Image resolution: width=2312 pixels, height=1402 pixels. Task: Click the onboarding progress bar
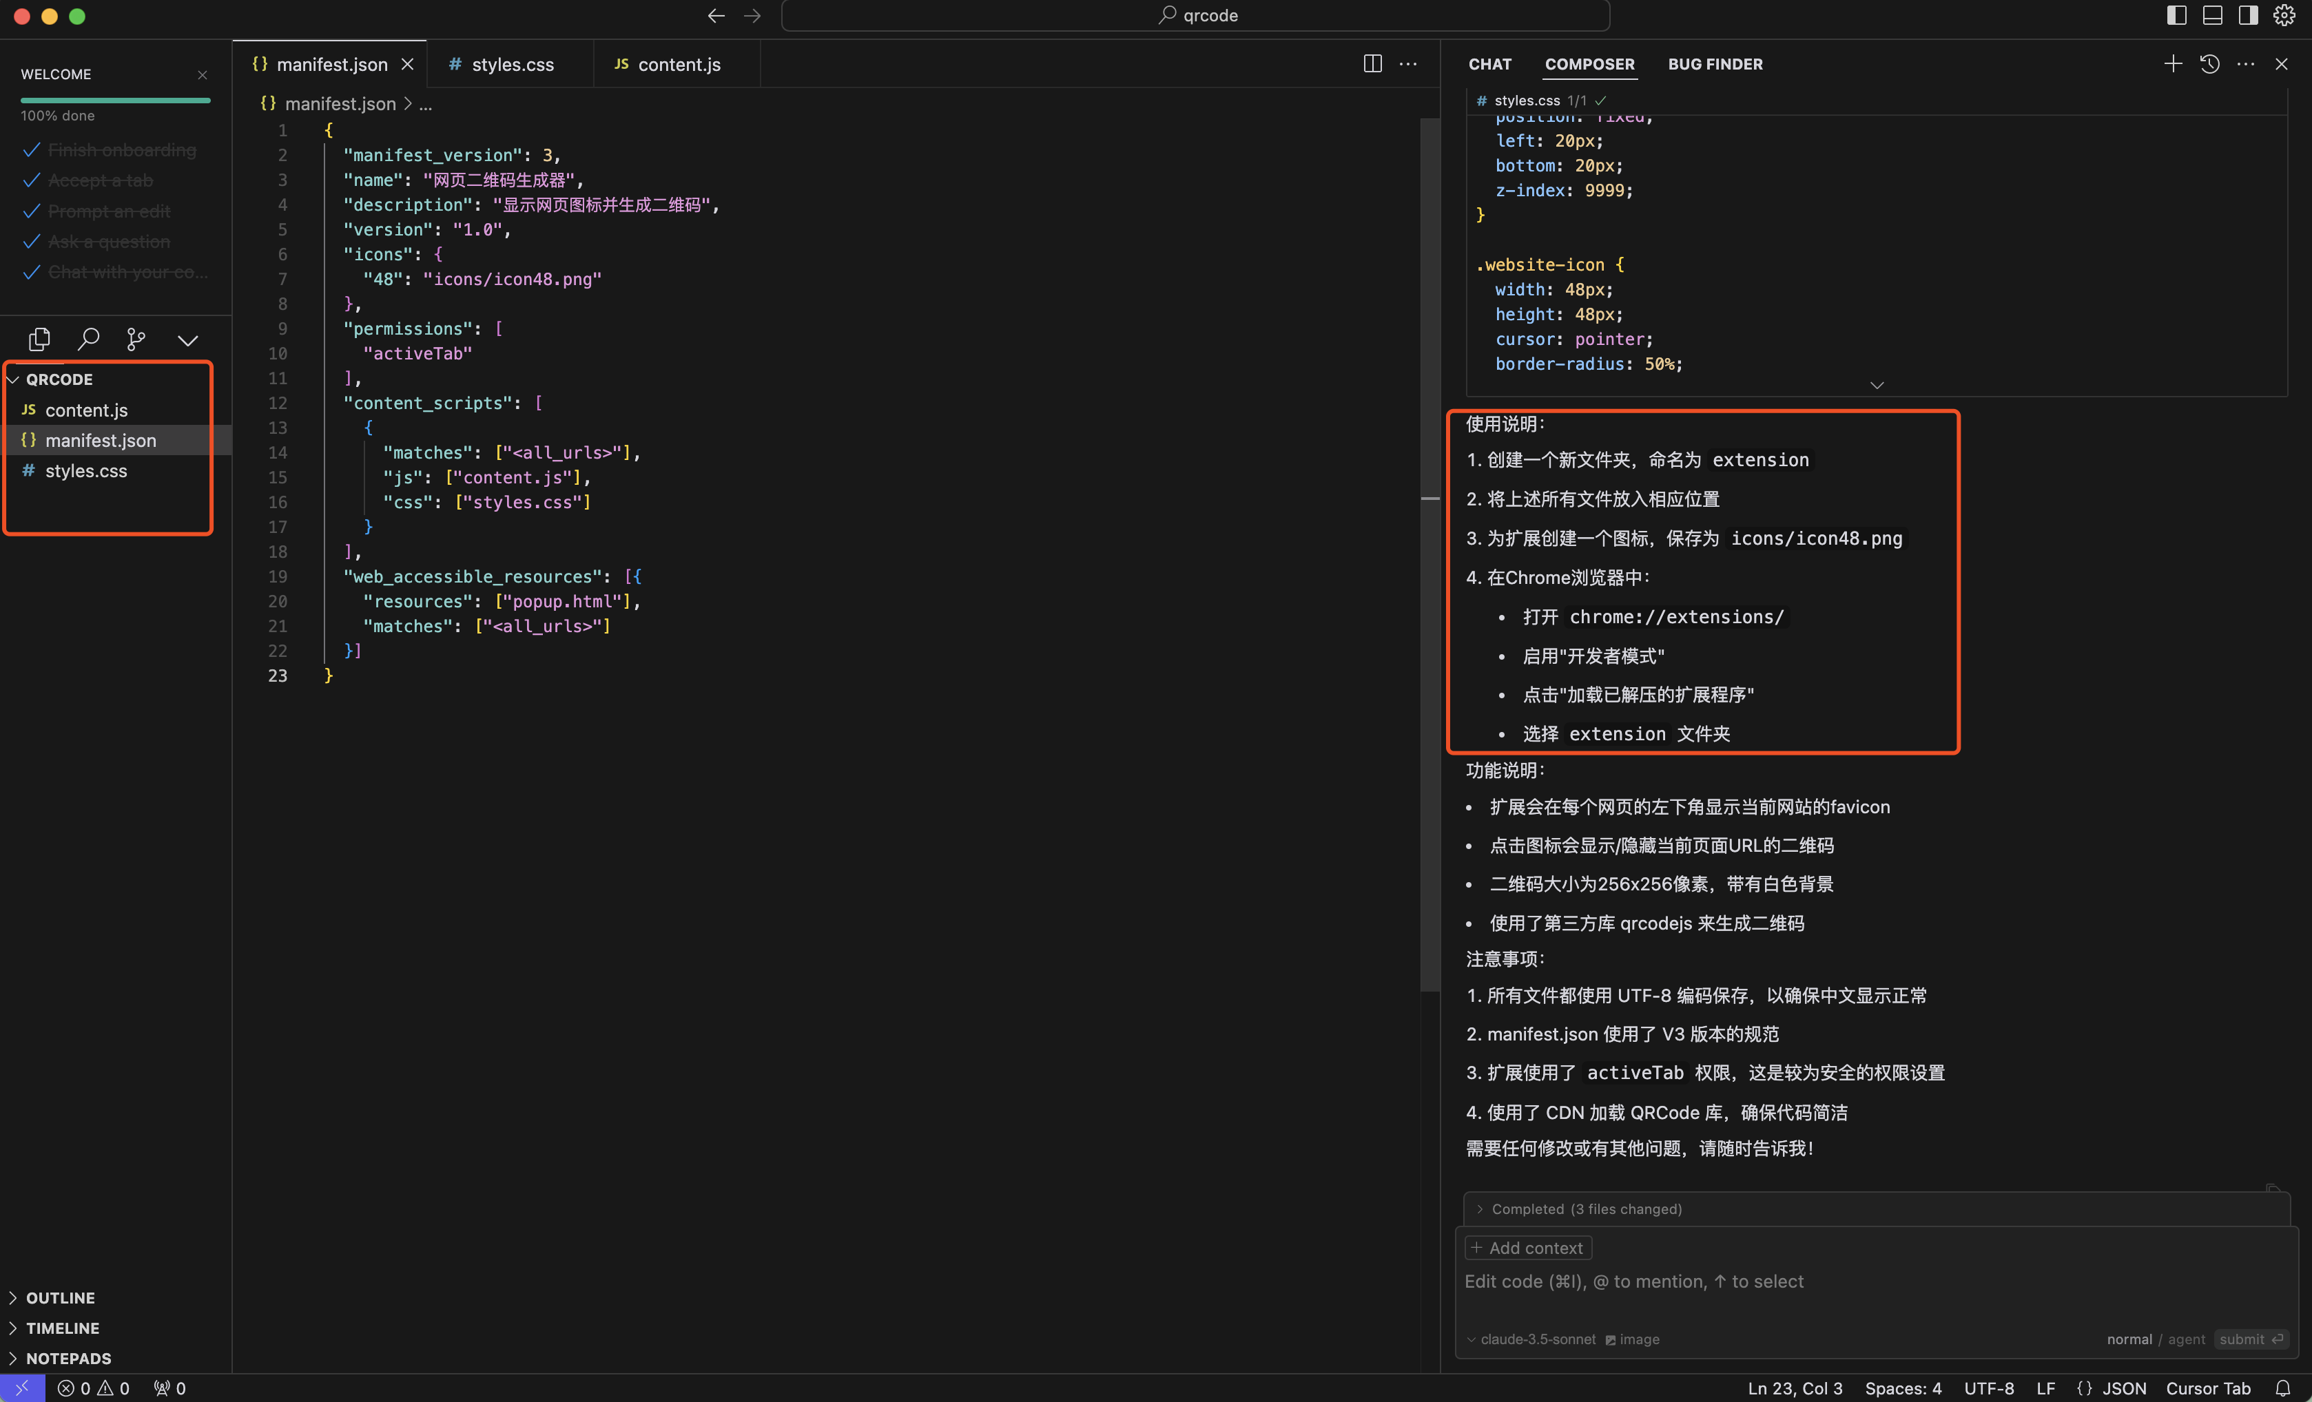pos(116,99)
